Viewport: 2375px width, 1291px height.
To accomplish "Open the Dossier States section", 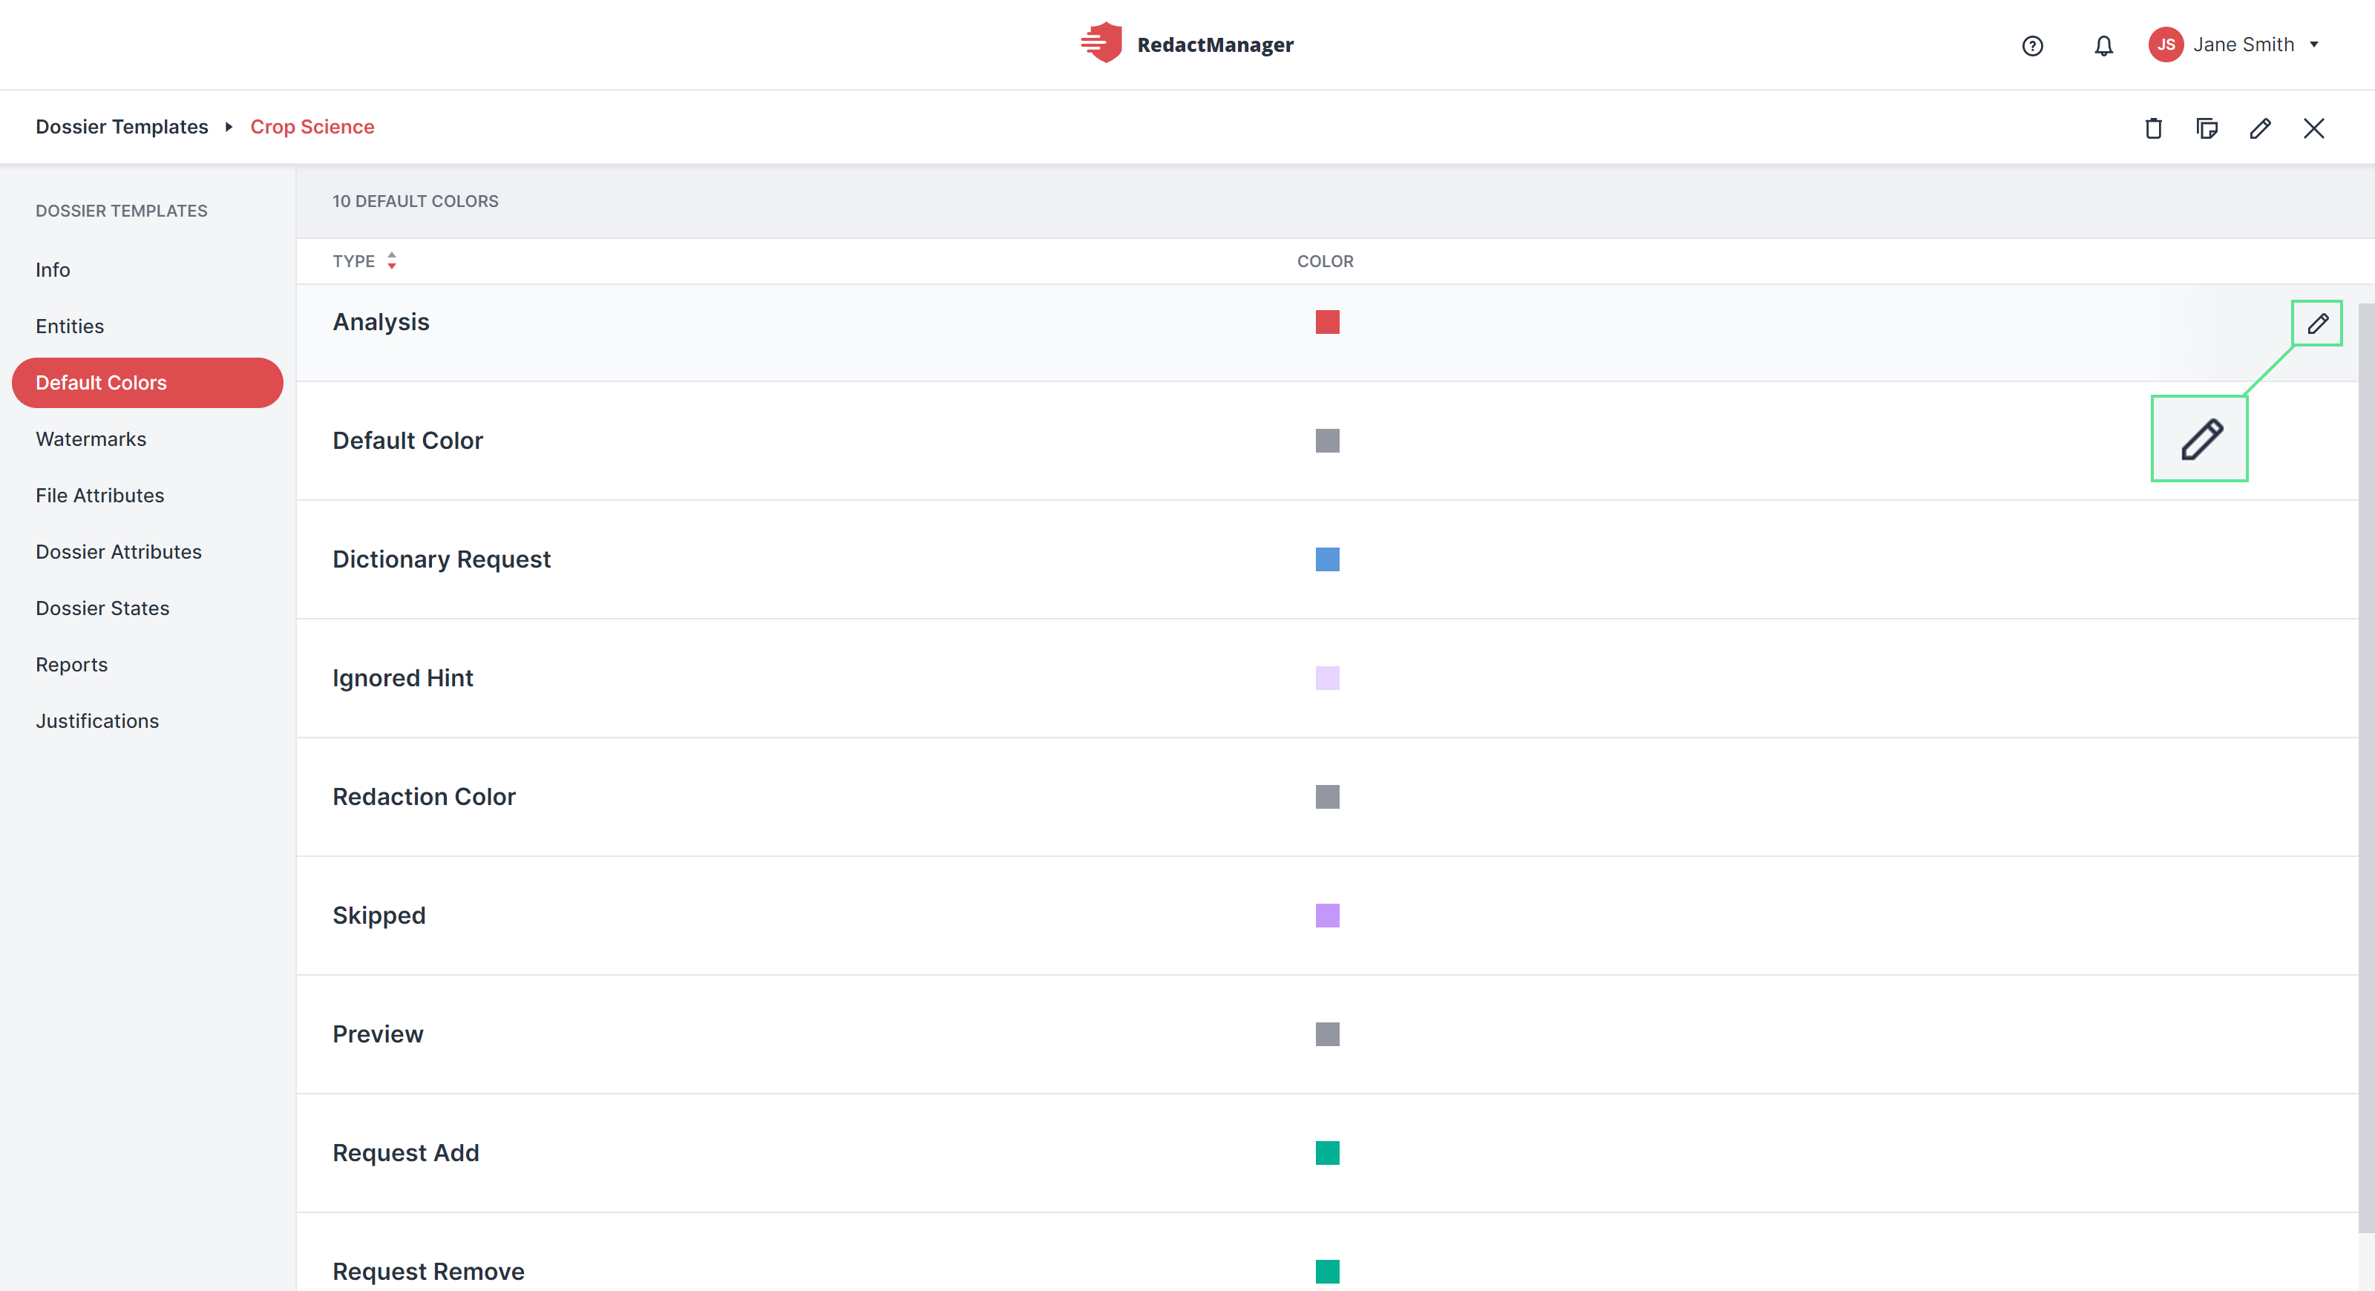I will point(102,608).
